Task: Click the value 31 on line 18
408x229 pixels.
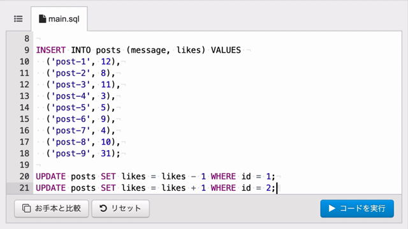Action: 106,153
